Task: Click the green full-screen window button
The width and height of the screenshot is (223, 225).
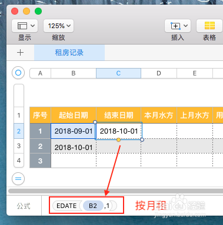Action: pyautogui.click(x=38, y=11)
